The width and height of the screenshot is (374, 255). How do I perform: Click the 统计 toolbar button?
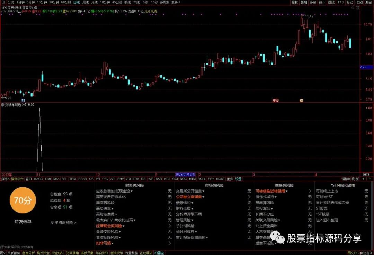[322, 2]
